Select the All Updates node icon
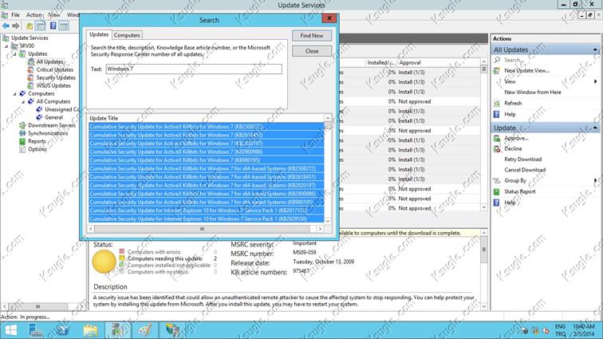The image size is (603, 339). [x=31, y=61]
